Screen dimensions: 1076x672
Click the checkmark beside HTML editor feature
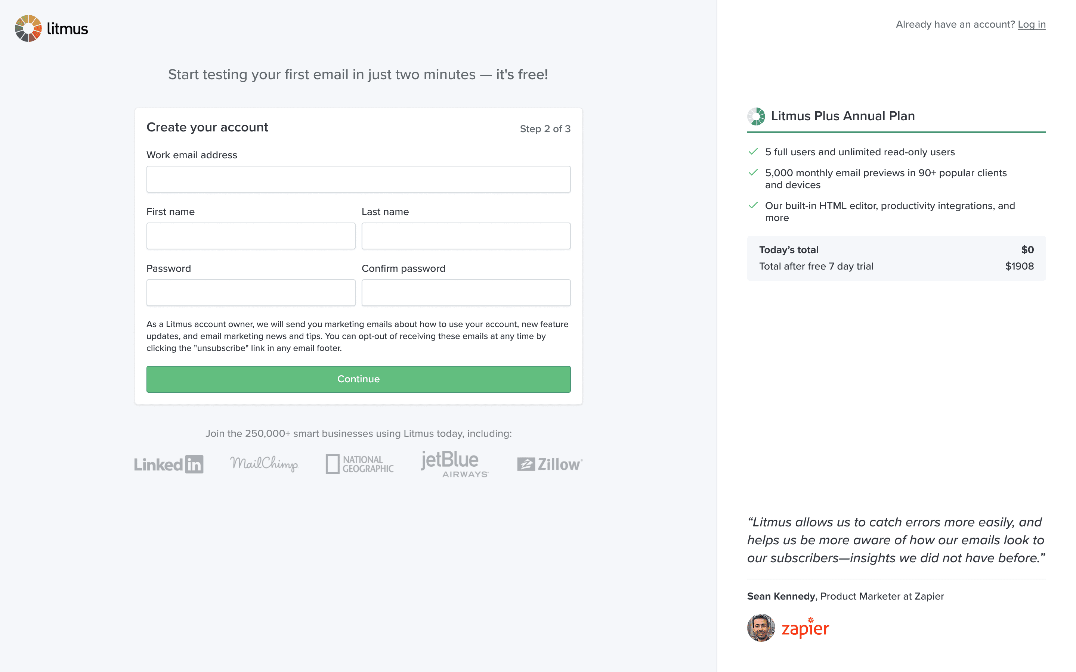coord(753,206)
